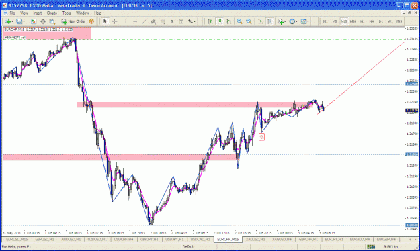The image size is (420, 251).
Task: Click the connection status bars indicator
Action: coord(371,247)
